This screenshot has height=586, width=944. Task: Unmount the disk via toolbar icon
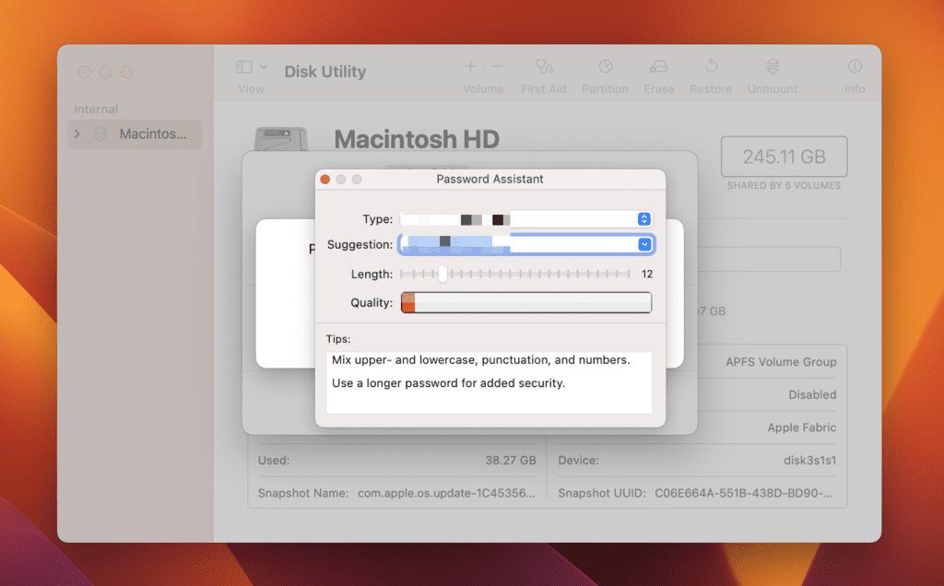coord(773,66)
